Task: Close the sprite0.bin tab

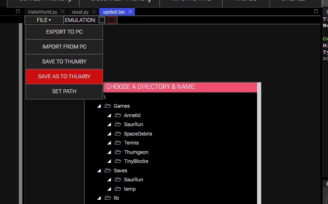Action: 130,12
